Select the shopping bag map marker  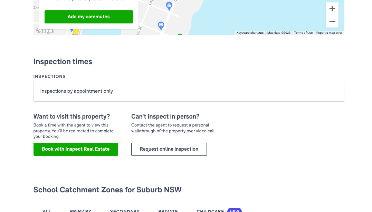tap(169, 6)
